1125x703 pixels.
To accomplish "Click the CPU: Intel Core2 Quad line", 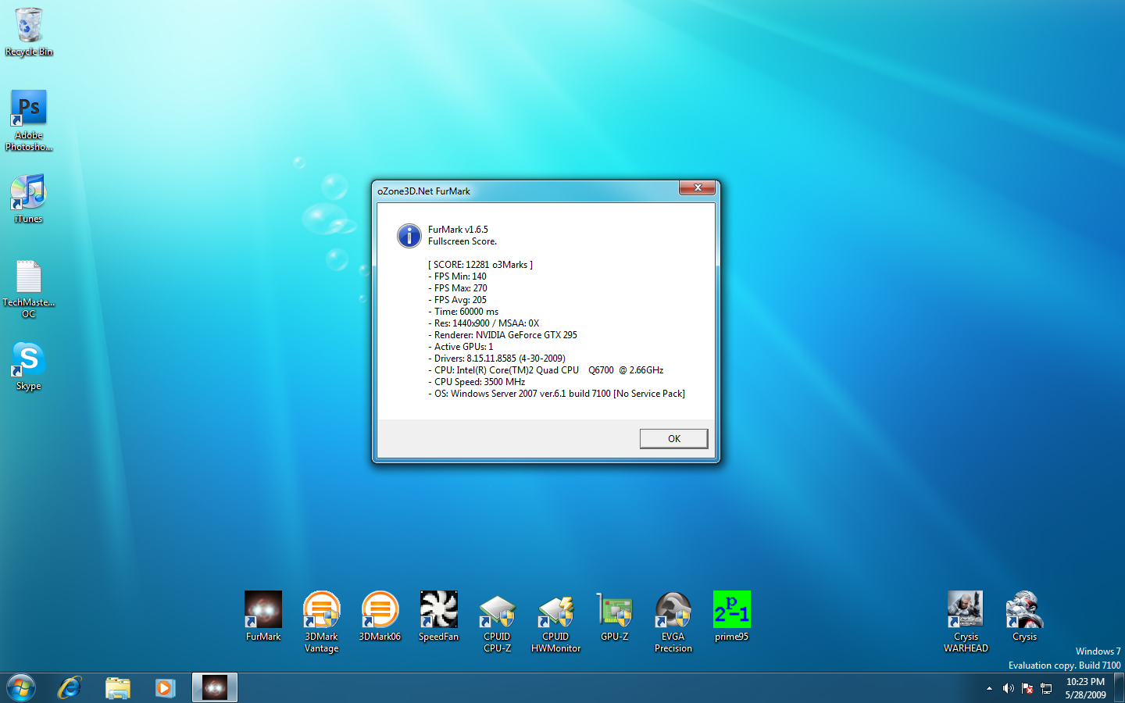I will pyautogui.click(x=546, y=370).
